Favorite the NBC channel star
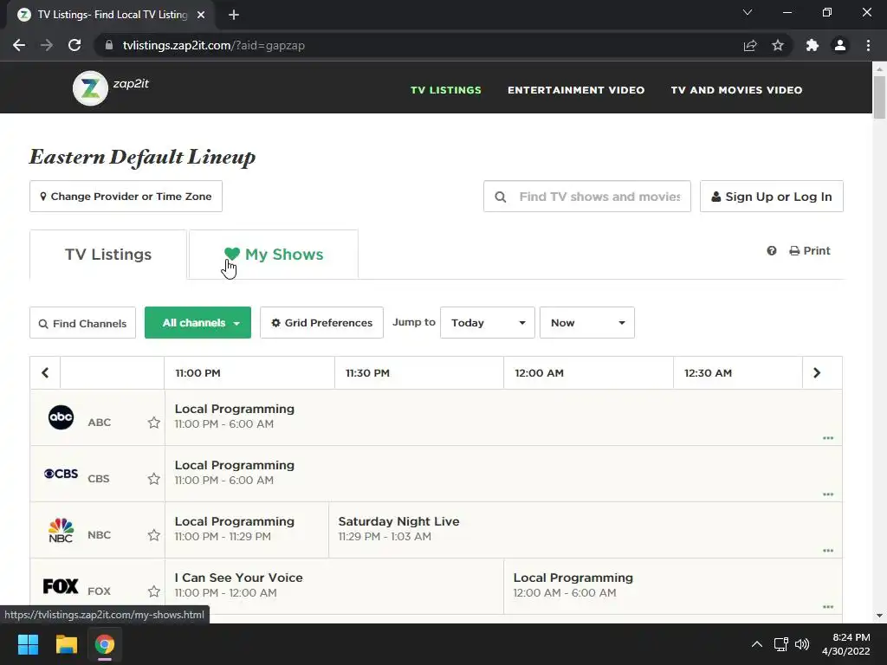This screenshot has width=887, height=665. [x=154, y=535]
